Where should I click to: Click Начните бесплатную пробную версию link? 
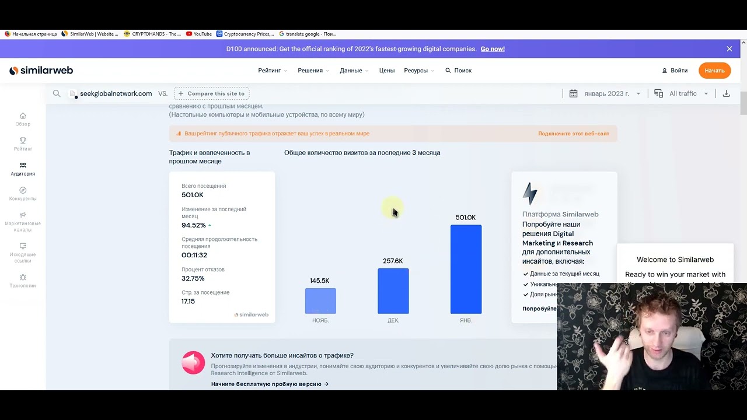coord(270,384)
